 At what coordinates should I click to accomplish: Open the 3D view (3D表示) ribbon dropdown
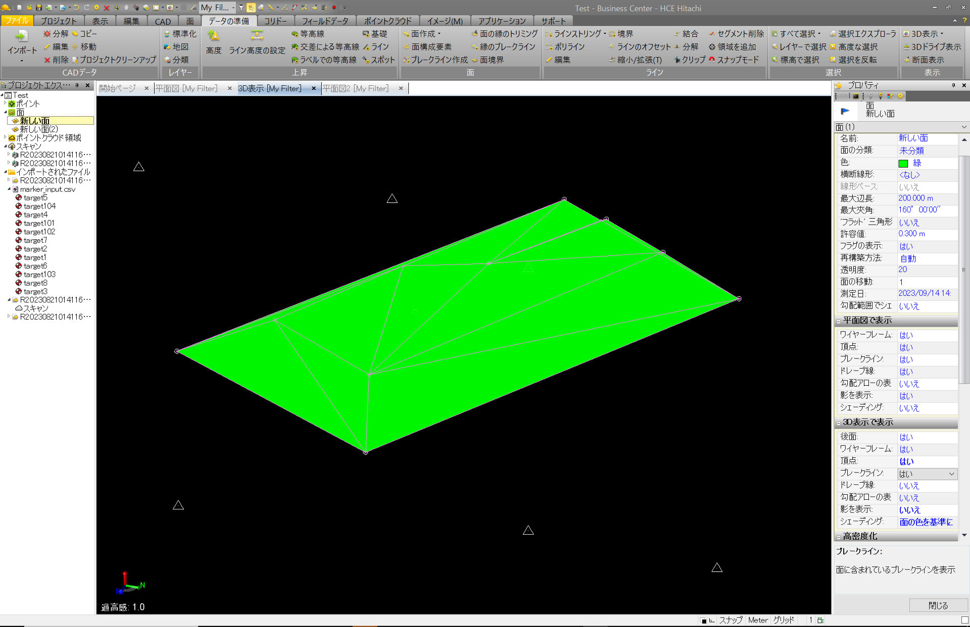point(942,34)
